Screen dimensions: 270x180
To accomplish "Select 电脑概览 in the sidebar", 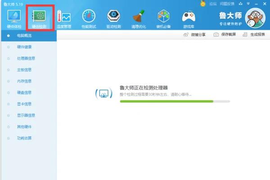I will point(29,36).
